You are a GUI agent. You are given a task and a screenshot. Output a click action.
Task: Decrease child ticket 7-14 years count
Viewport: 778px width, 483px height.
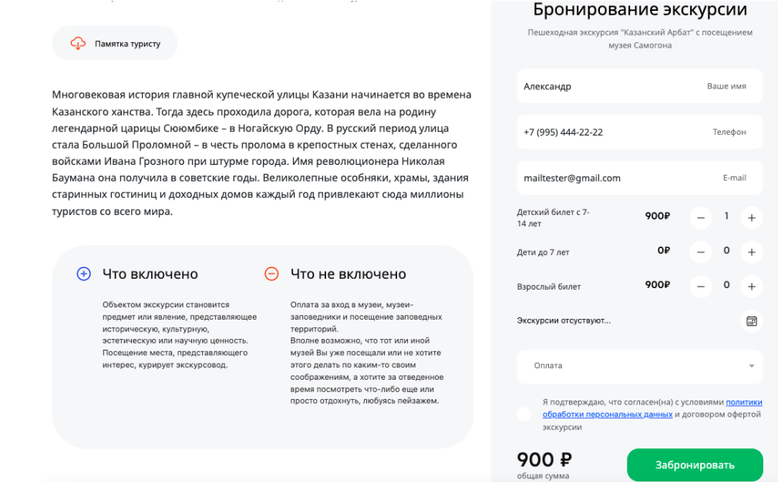(x=700, y=218)
